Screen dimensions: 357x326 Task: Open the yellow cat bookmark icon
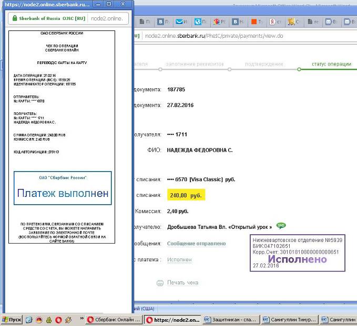pyautogui.click(x=291, y=22)
